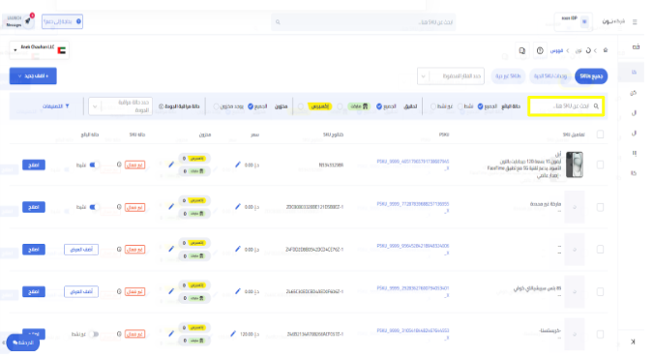
Task: Select 'الجميع' radio under fulfillment filter
Action: tap(379, 106)
